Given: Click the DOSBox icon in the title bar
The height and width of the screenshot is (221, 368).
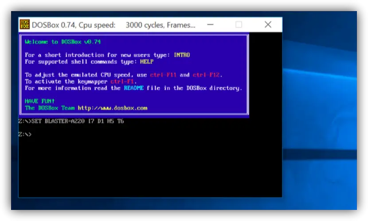Looking at the screenshot, I should click(x=24, y=24).
